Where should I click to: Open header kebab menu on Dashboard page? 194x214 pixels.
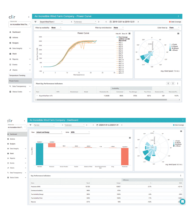[x=183, y=120]
